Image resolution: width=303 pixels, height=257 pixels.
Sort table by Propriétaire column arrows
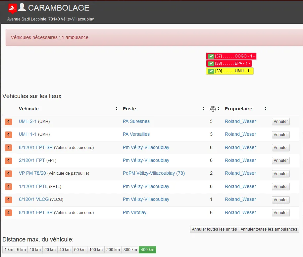tap(266, 109)
